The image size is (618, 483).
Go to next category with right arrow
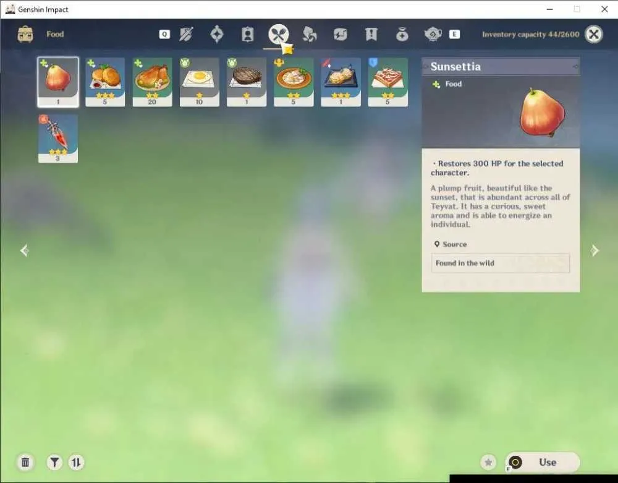click(x=595, y=250)
